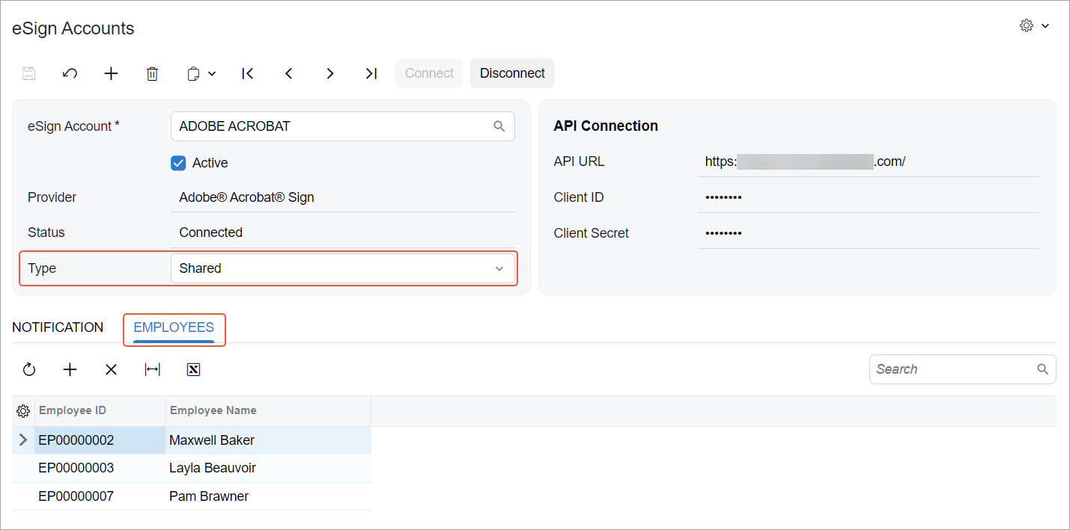Open the page settings gear menu
The width and height of the screenshot is (1070, 530).
click(1027, 25)
